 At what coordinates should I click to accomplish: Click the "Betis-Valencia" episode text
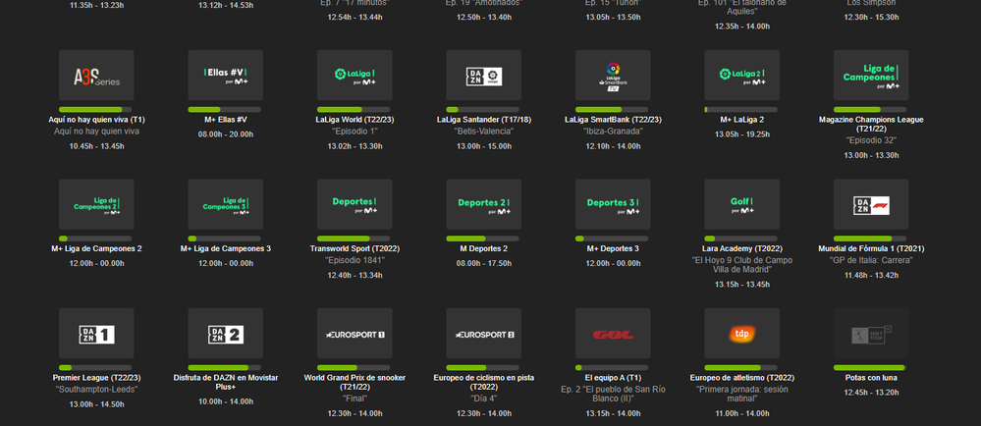pos(483,132)
